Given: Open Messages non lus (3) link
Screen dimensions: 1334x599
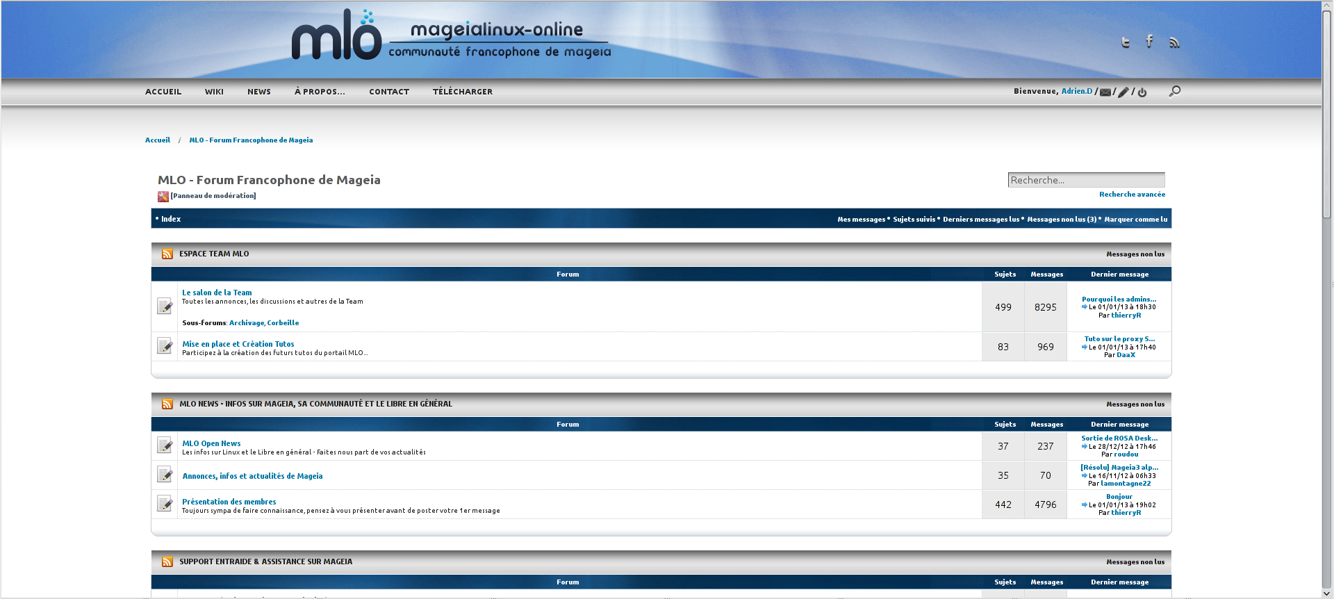Looking at the screenshot, I should point(1062,220).
